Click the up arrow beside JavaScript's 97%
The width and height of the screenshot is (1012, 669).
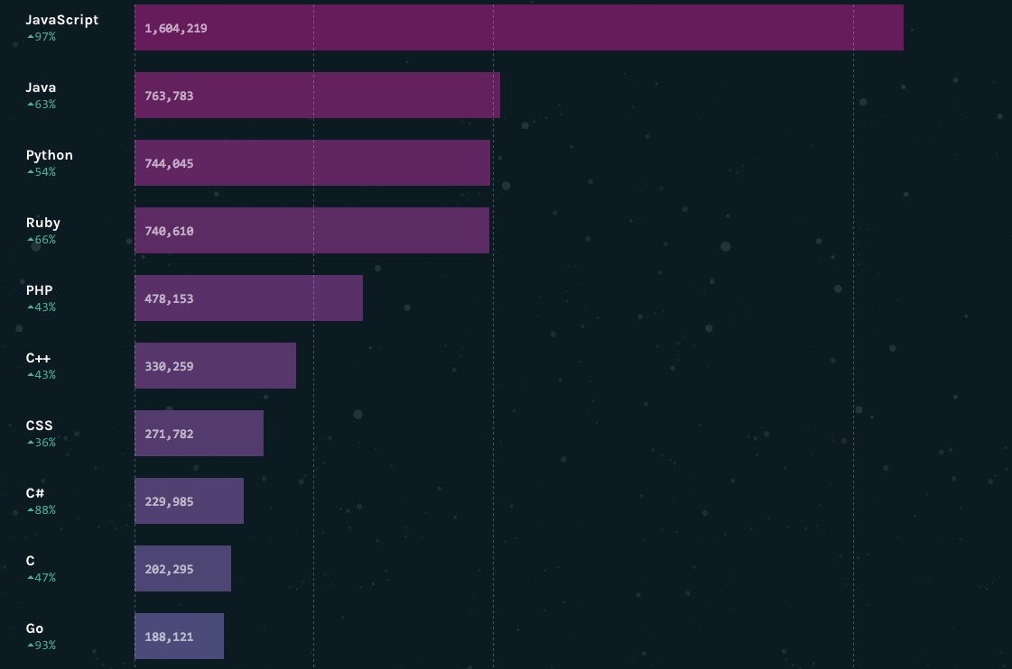click(30, 37)
